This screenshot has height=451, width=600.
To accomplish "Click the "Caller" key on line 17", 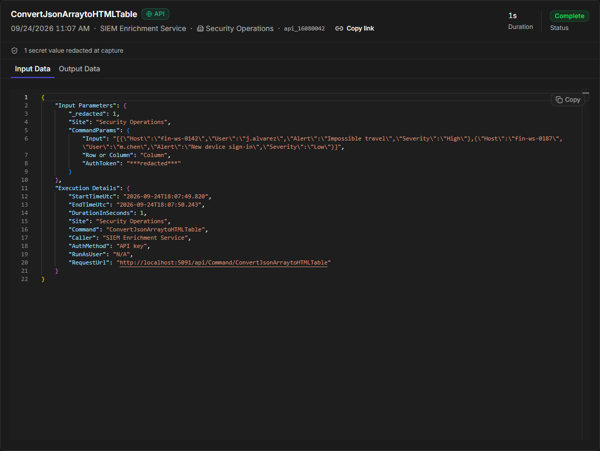I will [x=82, y=238].
